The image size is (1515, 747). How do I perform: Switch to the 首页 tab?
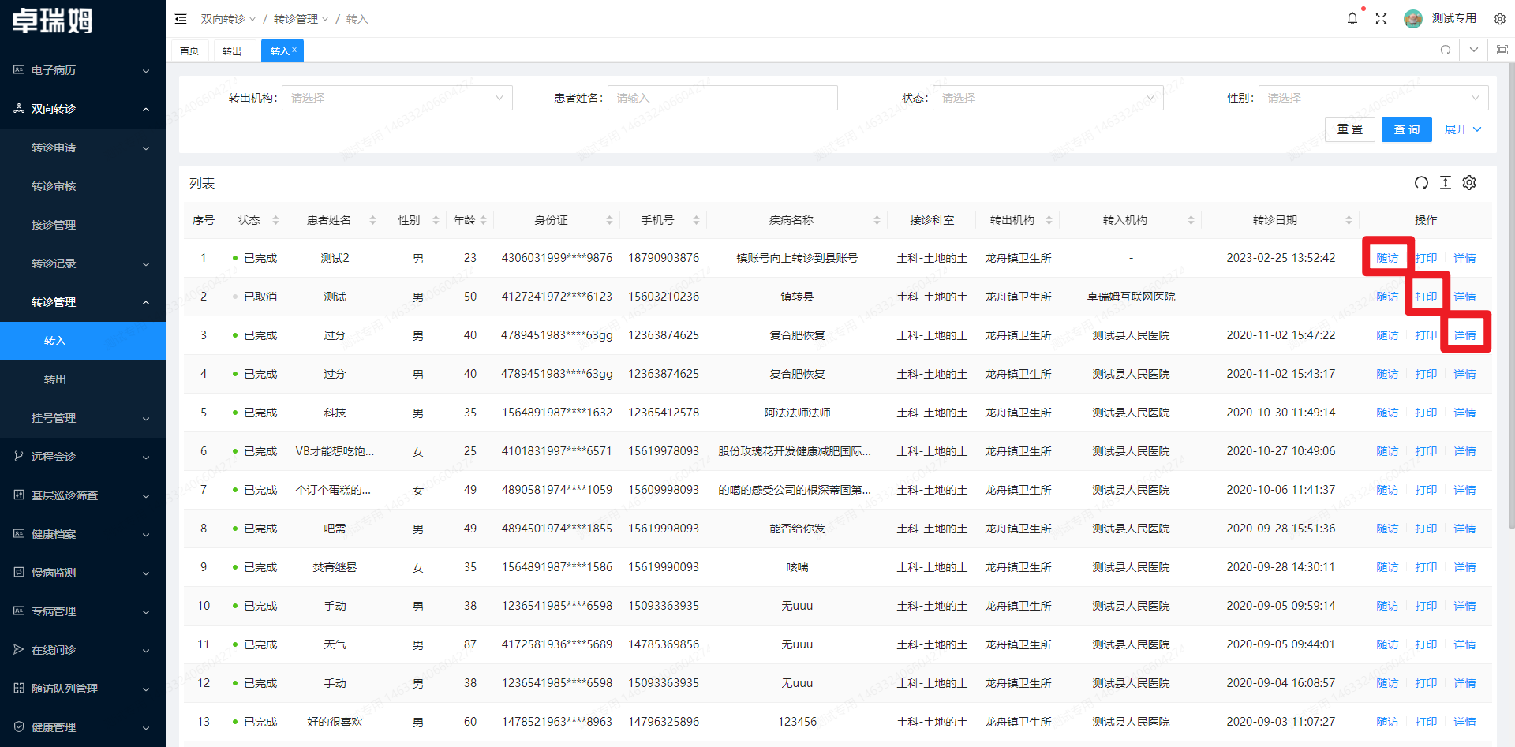pyautogui.click(x=189, y=50)
